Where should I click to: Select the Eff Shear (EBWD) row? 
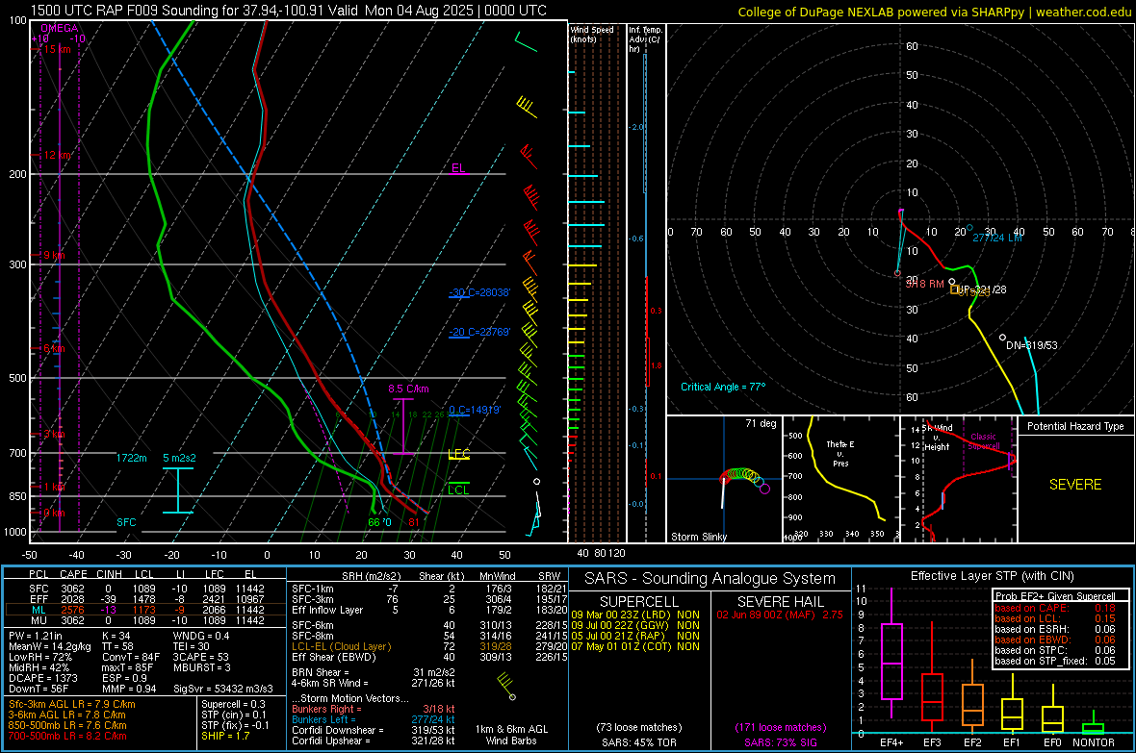point(429,657)
